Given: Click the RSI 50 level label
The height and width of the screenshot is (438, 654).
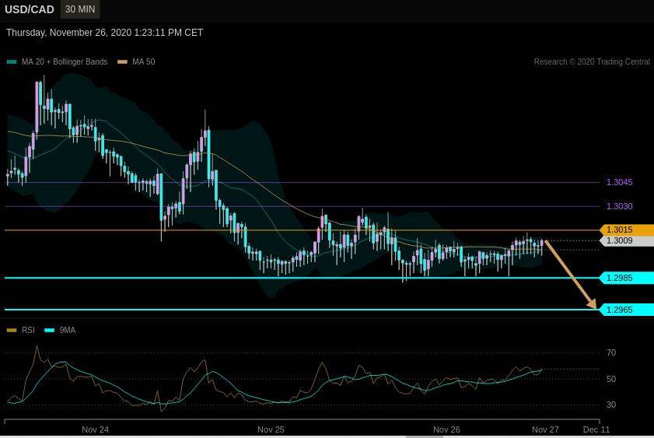Looking at the screenshot, I should coord(611,379).
